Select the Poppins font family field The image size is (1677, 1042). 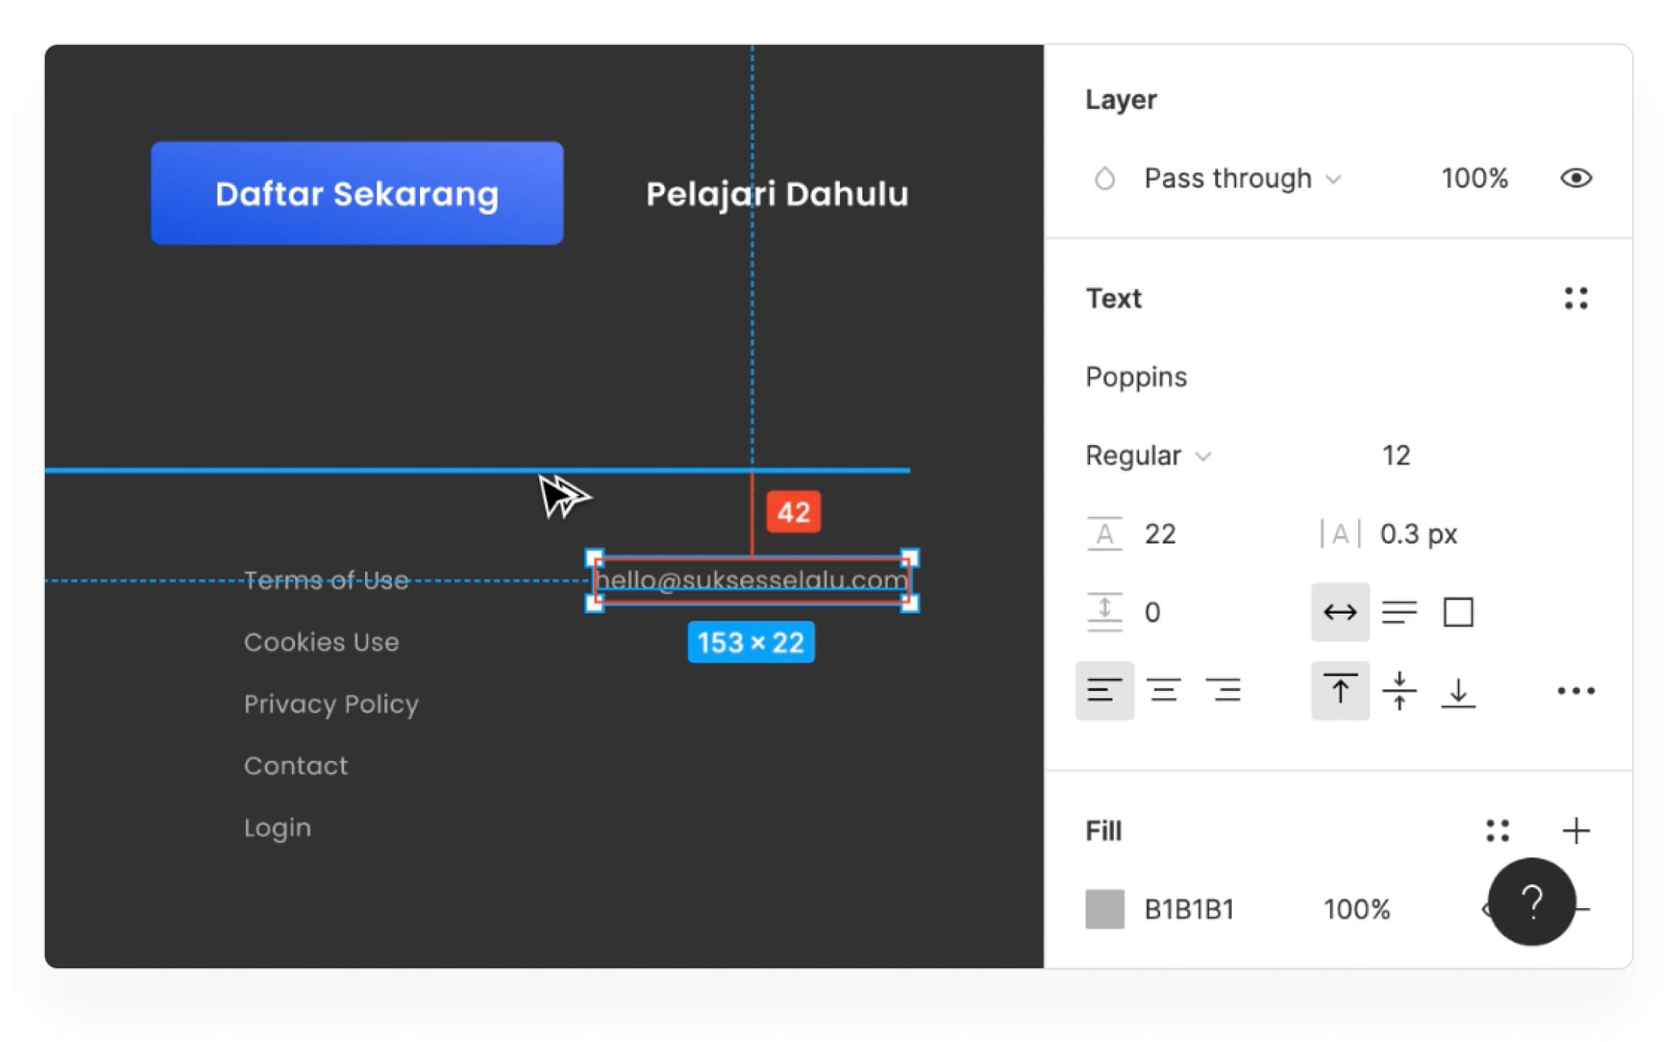tap(1136, 377)
